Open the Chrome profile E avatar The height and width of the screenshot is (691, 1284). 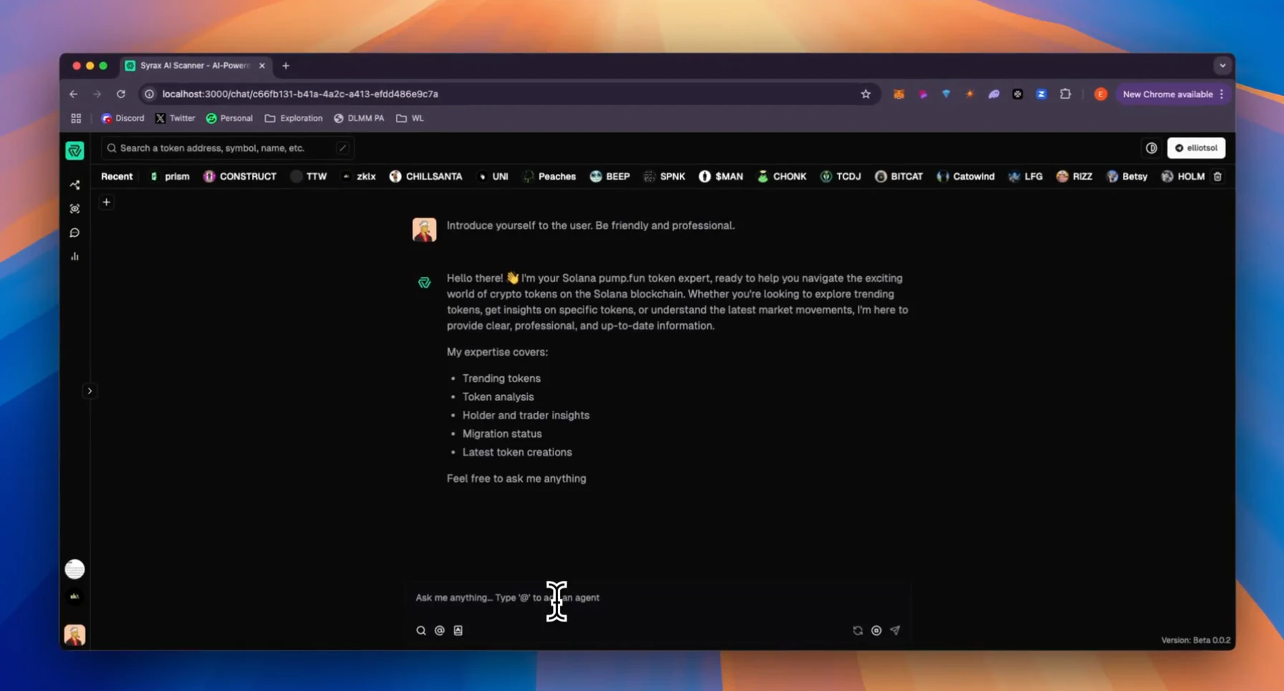[1101, 94]
